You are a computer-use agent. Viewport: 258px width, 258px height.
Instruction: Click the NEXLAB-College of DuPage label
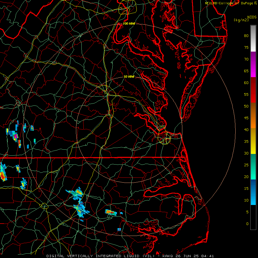(x=229, y=3)
